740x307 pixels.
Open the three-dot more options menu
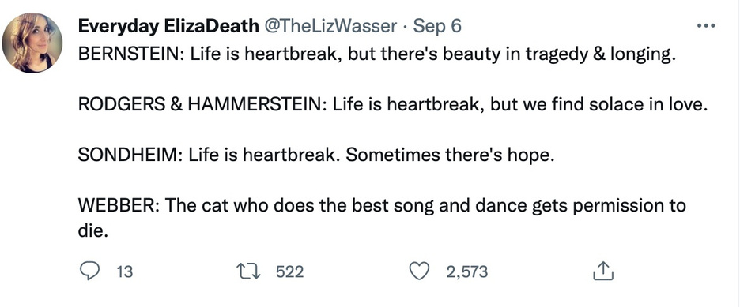[x=706, y=26]
